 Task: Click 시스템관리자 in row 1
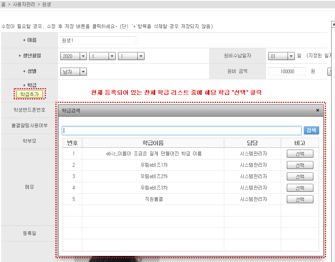(x=253, y=153)
